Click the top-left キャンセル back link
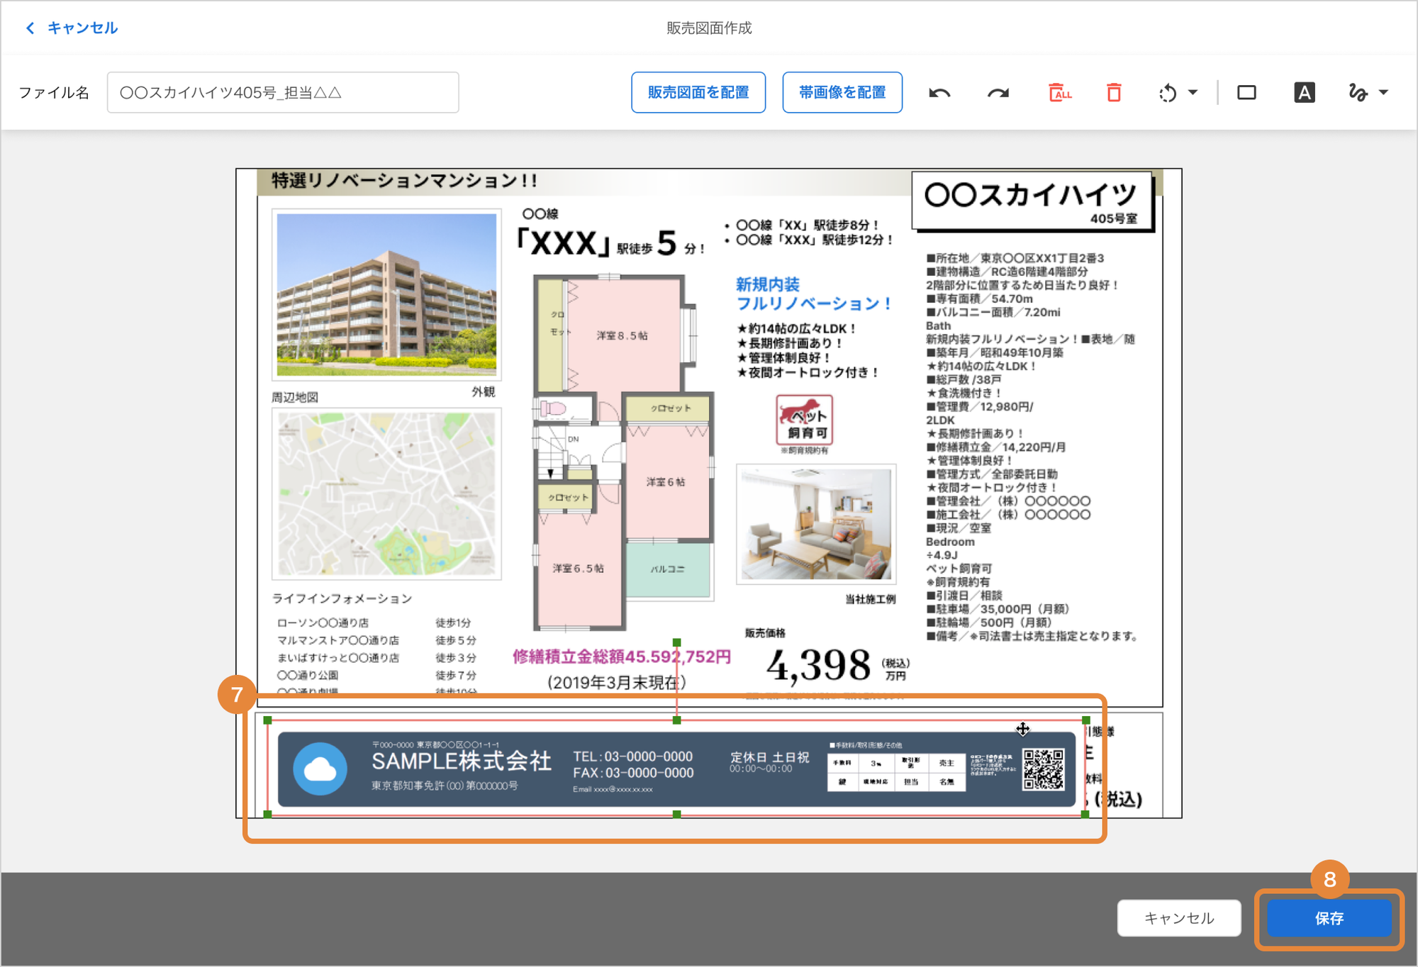The image size is (1418, 967). [x=82, y=28]
